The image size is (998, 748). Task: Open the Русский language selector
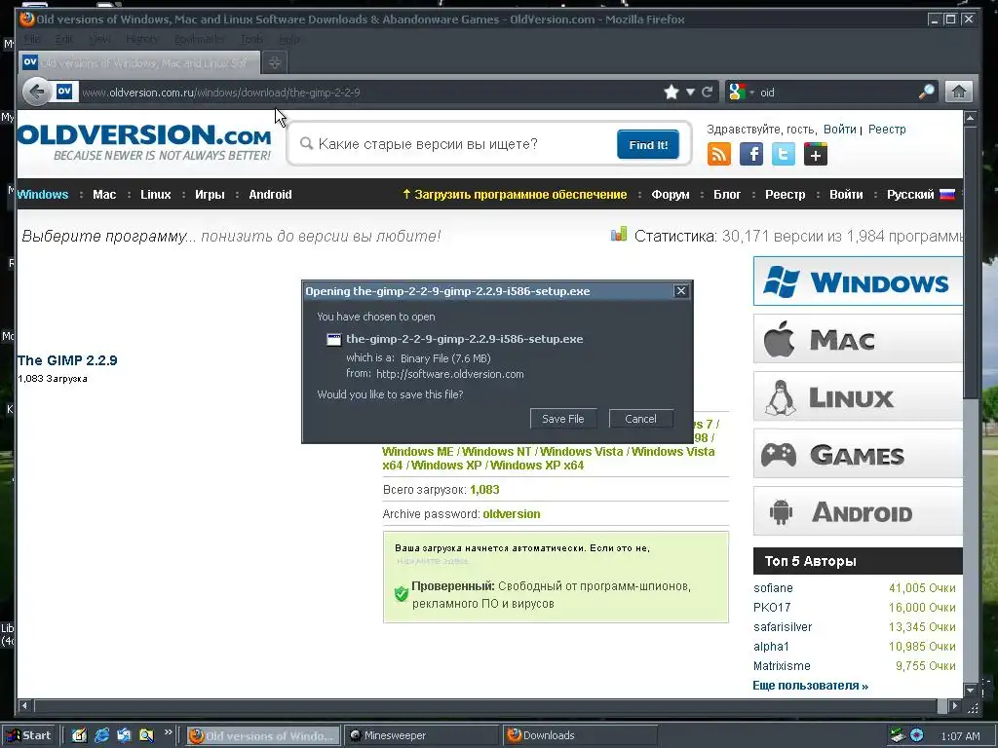920,195
